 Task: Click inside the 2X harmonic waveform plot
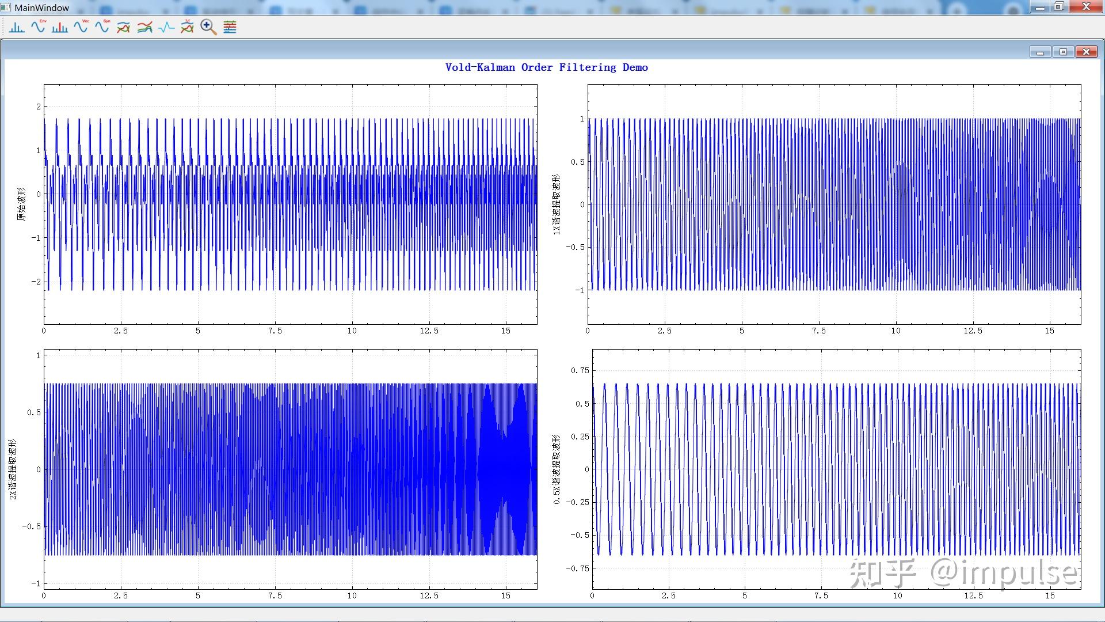[291, 469]
